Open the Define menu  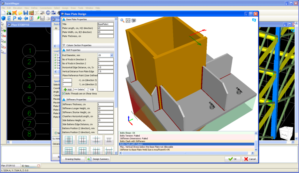point(34,8)
